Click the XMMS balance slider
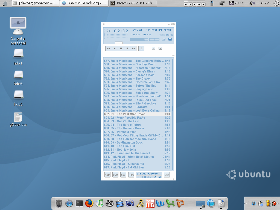 [154, 39]
